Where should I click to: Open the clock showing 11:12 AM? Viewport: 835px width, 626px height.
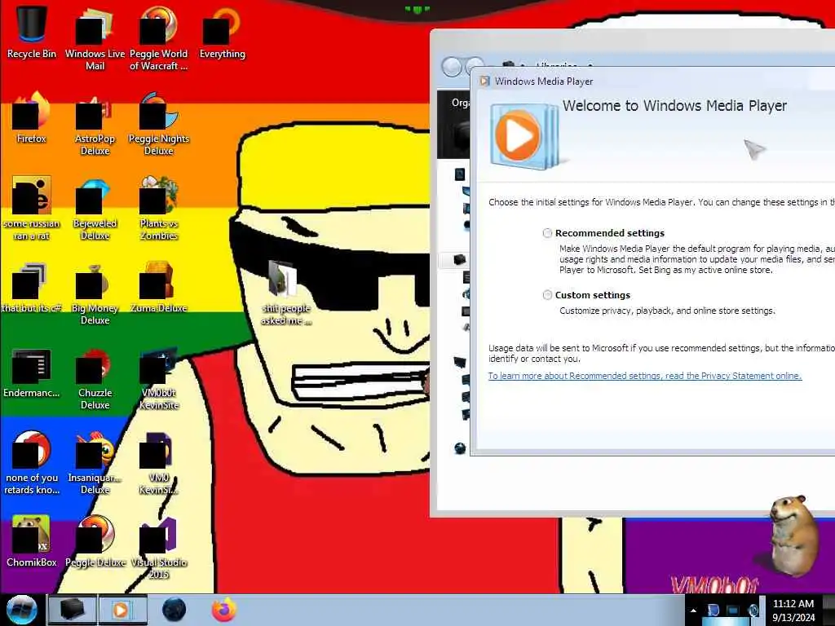pos(793,611)
